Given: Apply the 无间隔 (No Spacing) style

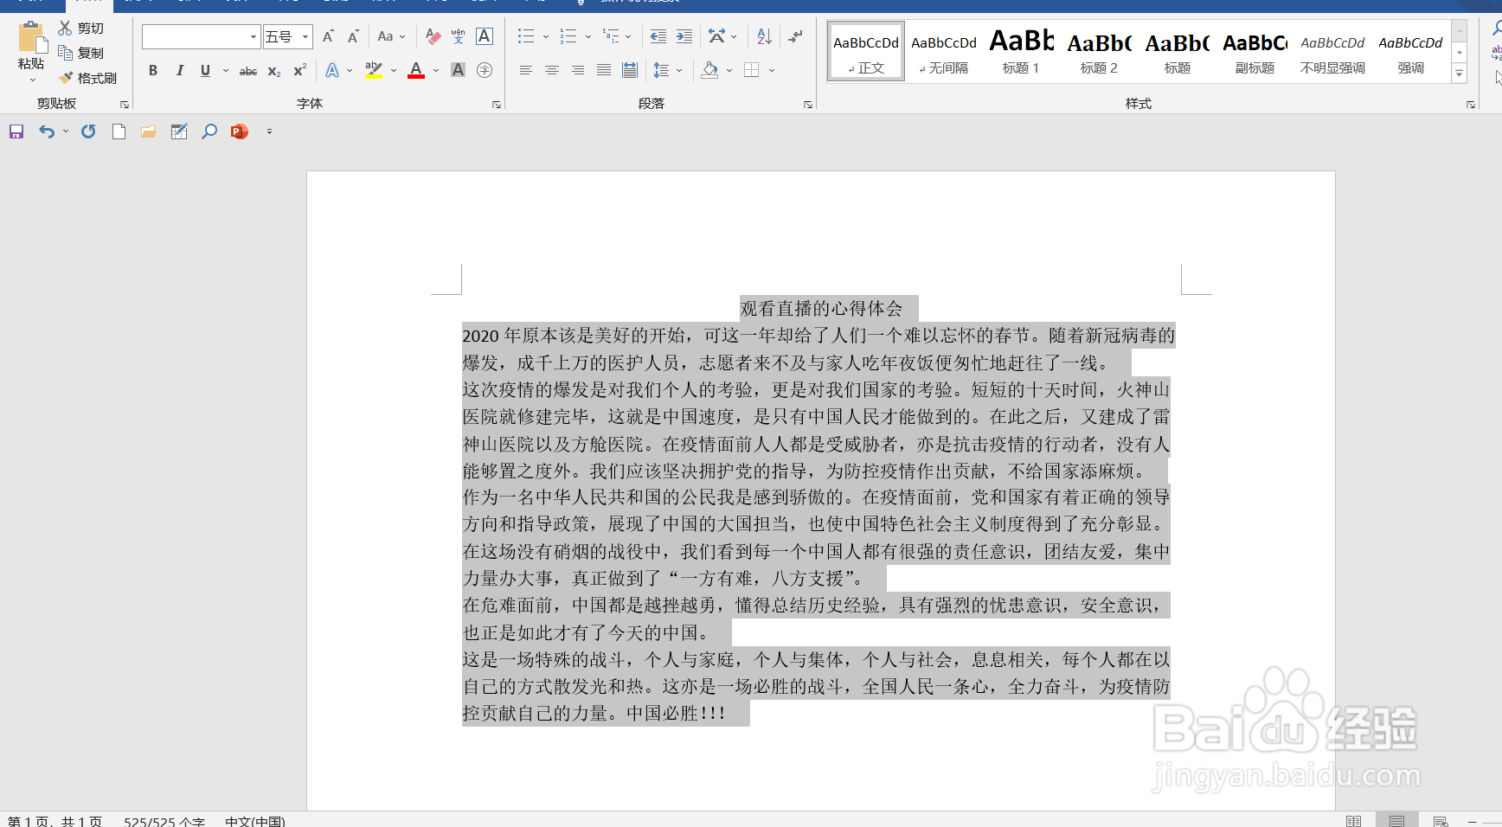Looking at the screenshot, I should point(944,52).
